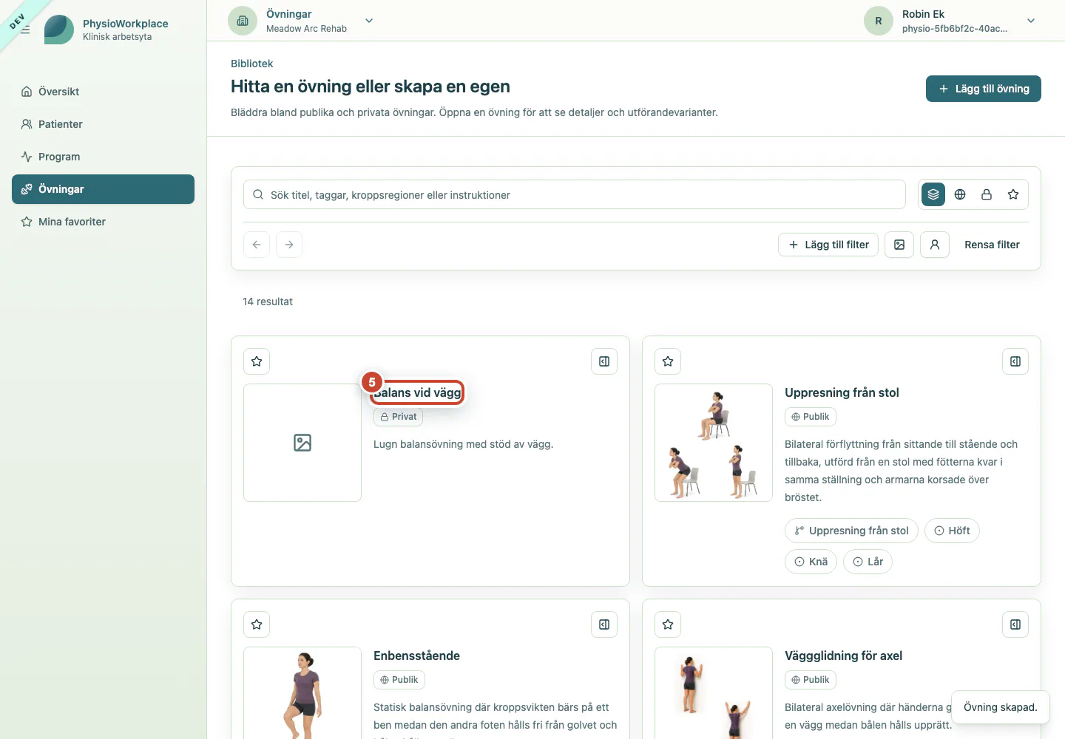Open side panel for Balans vid vägg

[604, 361]
